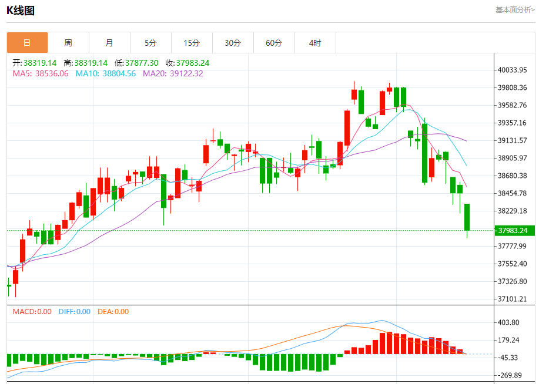Viewport: 539px width, 384px height.
Task: Click the 40033.95 price axis label
Action: pos(512,70)
